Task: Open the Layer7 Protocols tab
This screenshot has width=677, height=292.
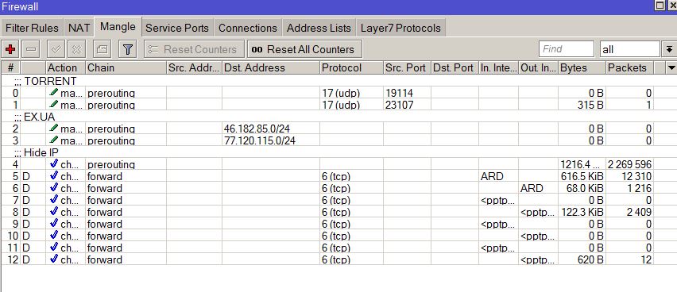Action: (400, 28)
